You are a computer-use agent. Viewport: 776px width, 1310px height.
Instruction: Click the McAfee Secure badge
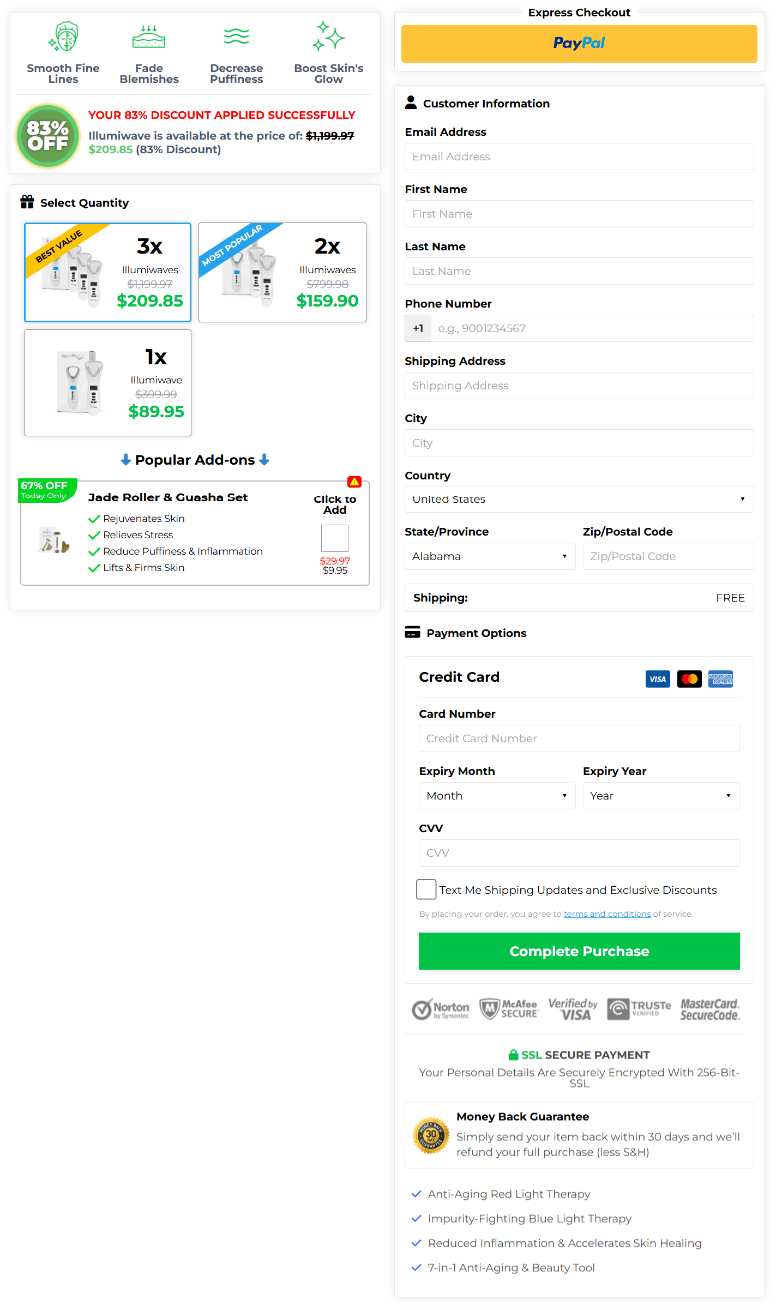[508, 1008]
